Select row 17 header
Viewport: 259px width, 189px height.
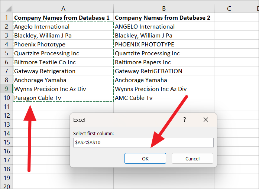[7, 160]
